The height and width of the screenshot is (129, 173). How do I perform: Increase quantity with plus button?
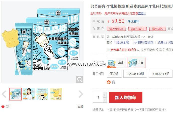point(105,95)
